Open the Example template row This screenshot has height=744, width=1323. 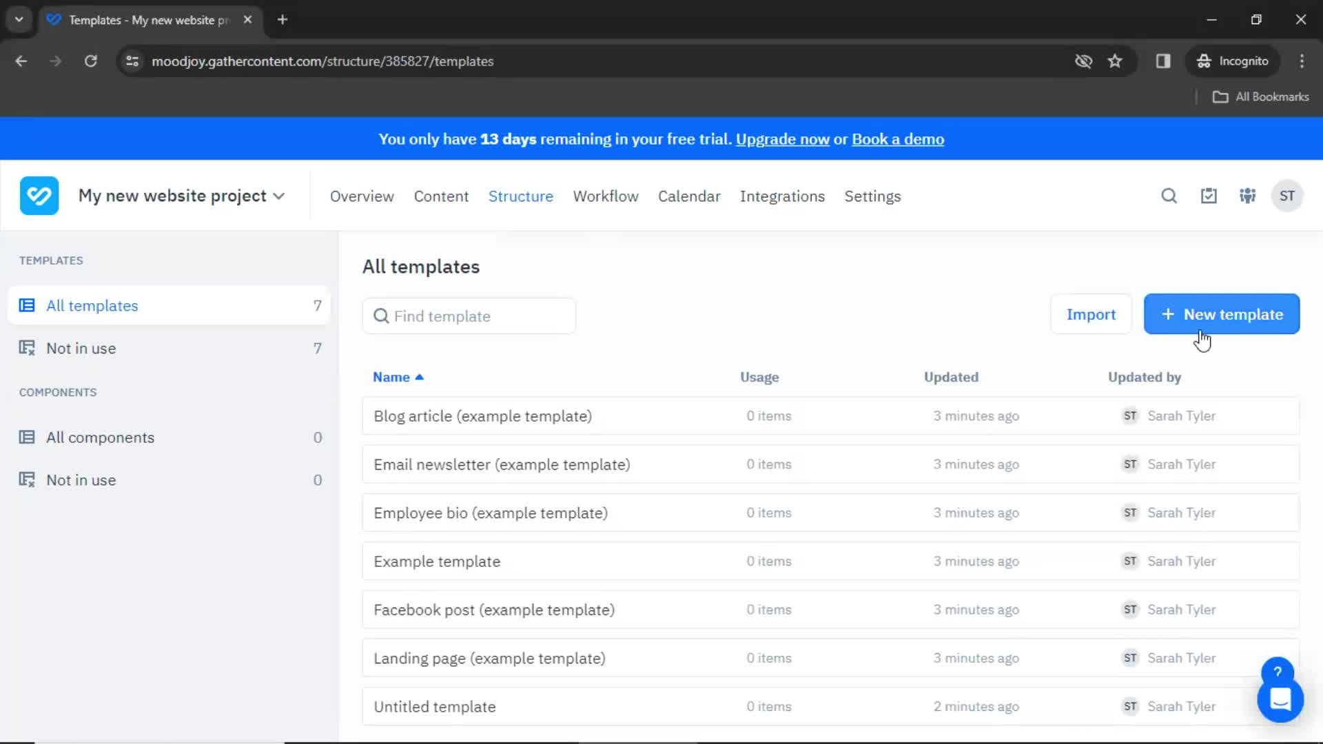830,561
